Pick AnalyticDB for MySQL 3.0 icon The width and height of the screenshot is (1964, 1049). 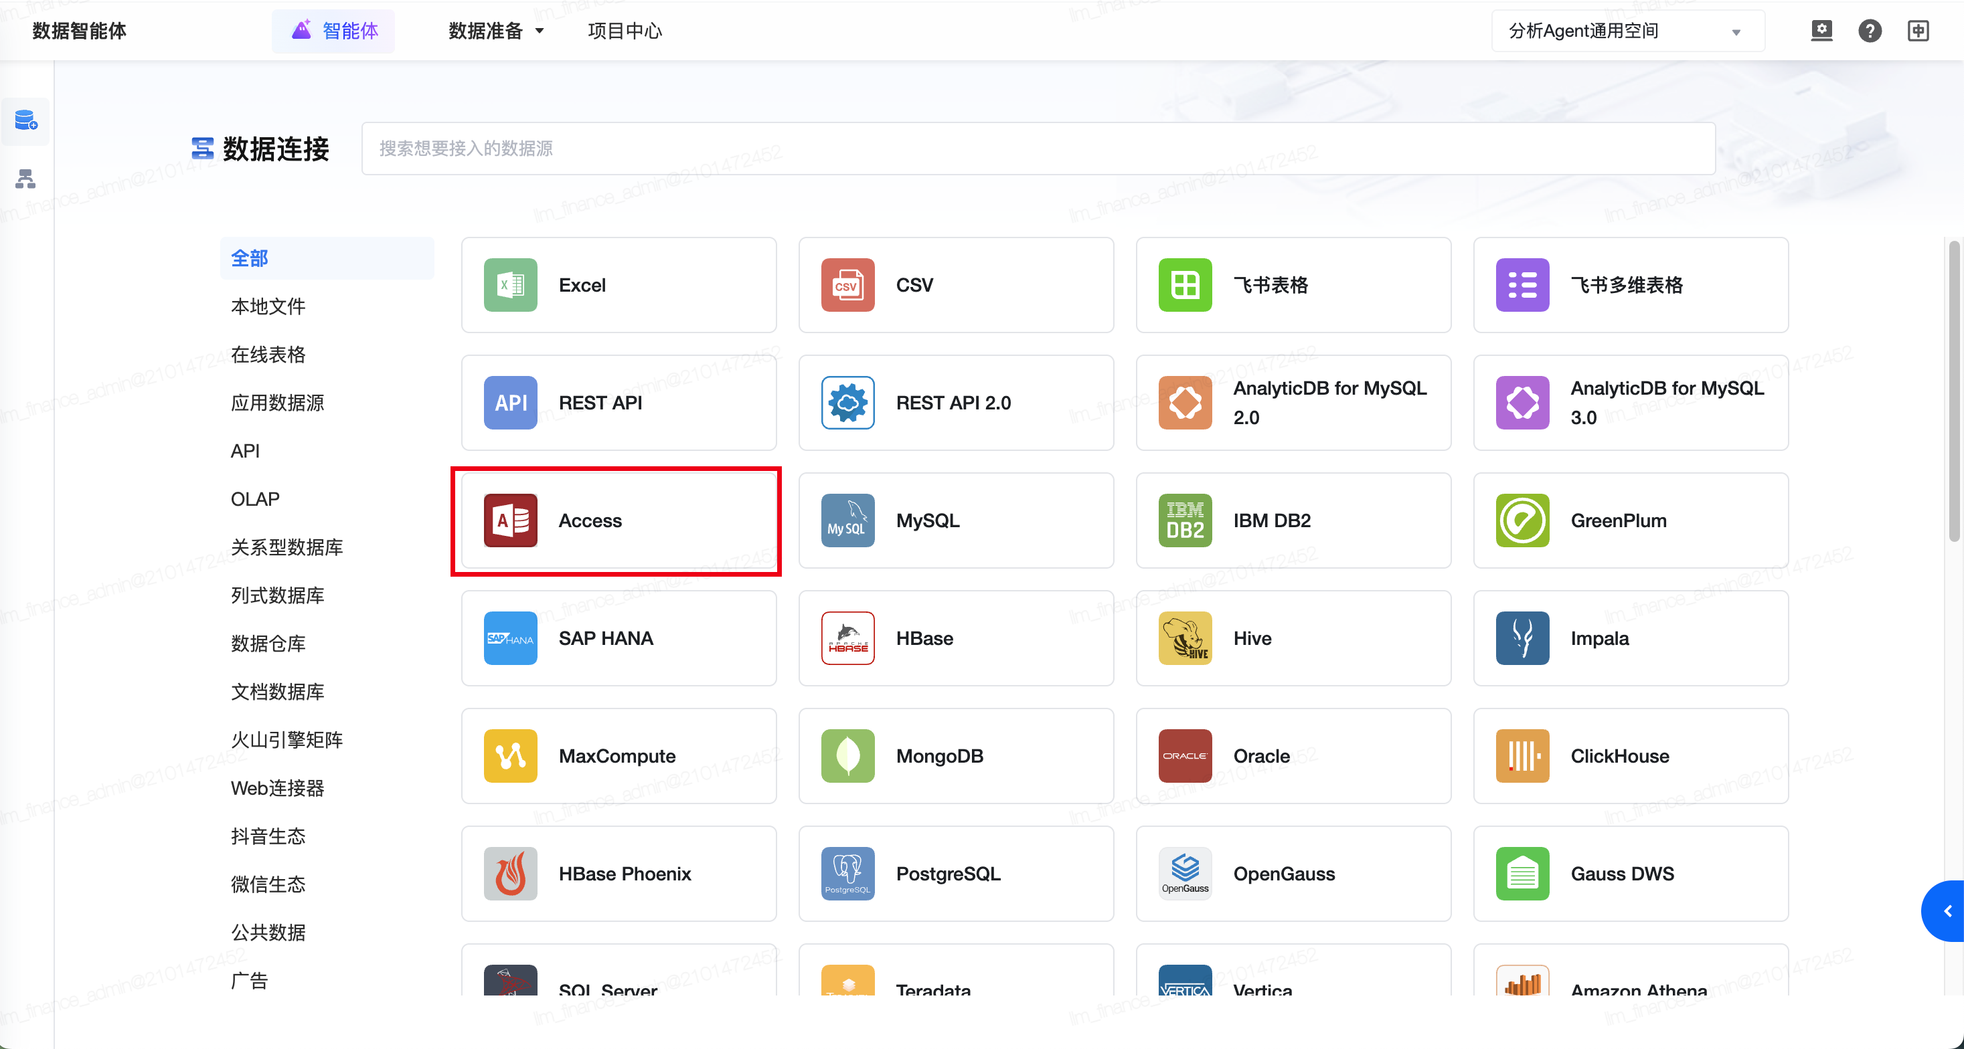[x=1522, y=402]
